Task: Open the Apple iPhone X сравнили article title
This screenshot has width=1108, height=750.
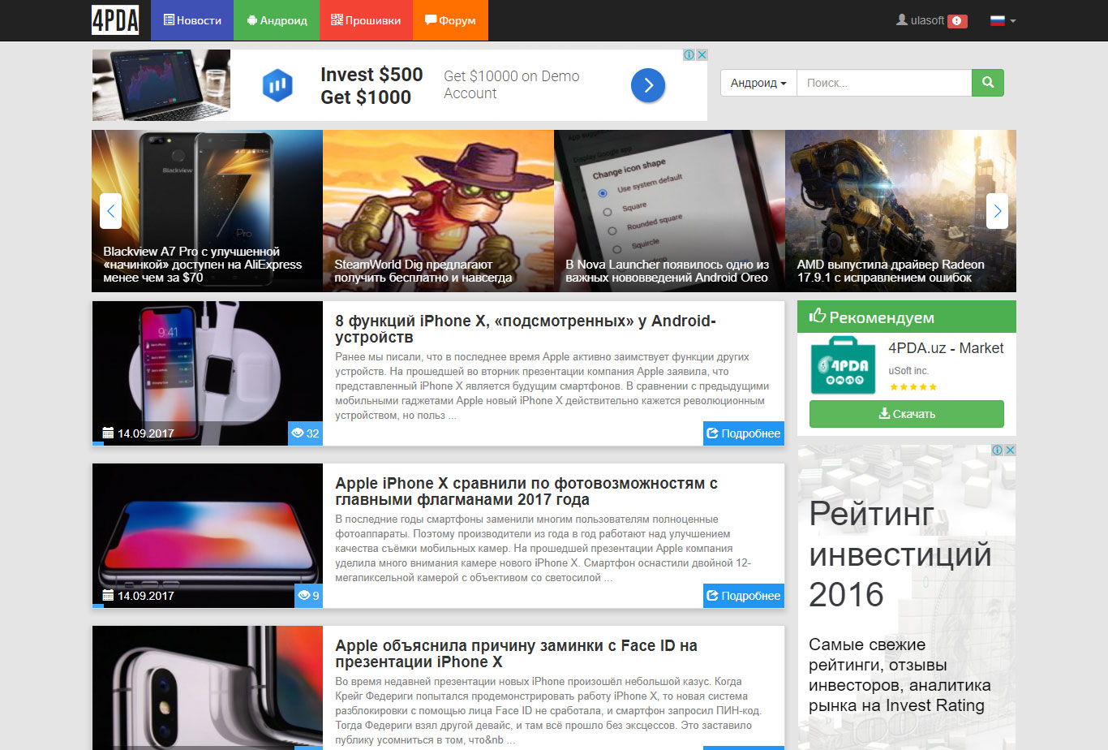Action: pos(526,491)
